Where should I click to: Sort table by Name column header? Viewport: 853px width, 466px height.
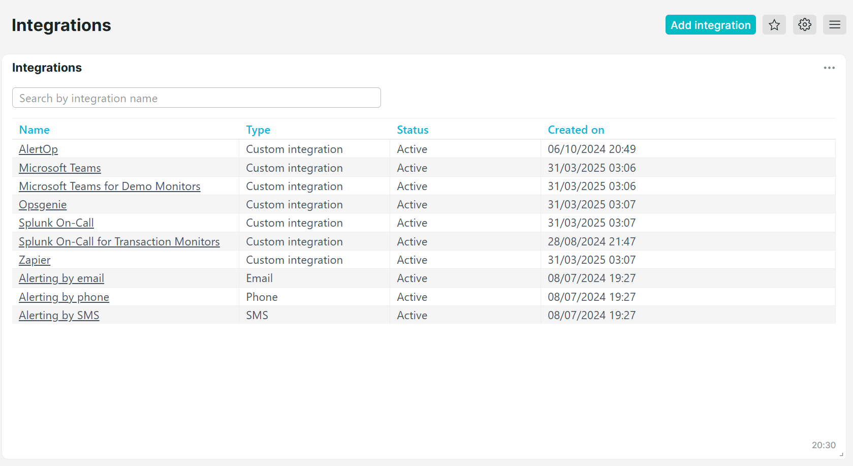coord(34,130)
